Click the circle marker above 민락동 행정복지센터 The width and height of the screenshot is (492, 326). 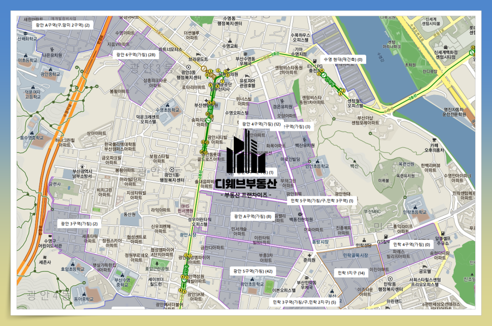[390, 279]
